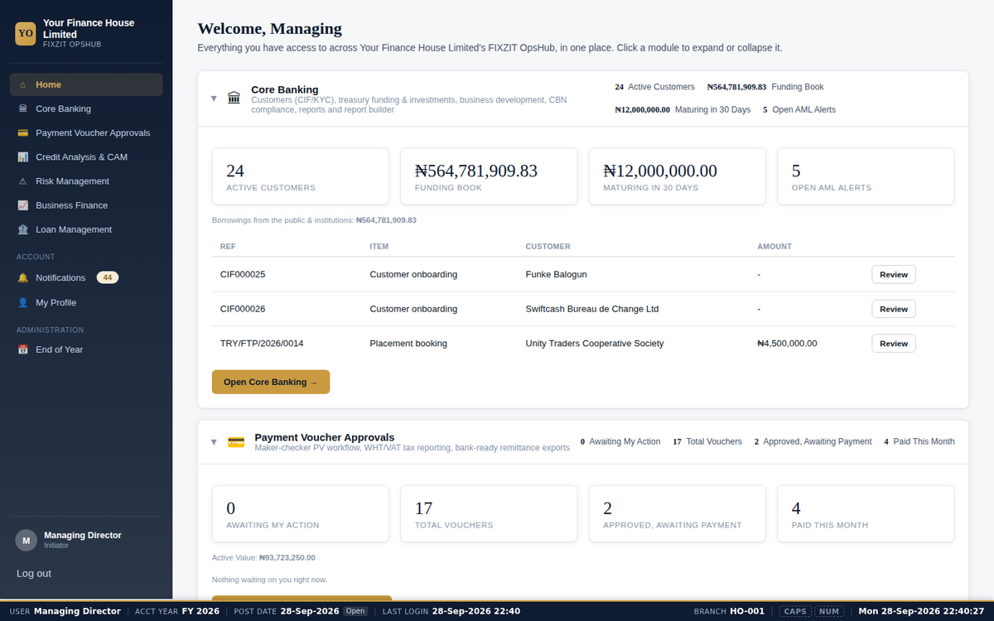Open End of Year administration

point(86,349)
